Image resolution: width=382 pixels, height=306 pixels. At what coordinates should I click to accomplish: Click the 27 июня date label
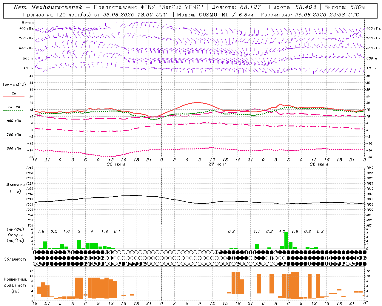coord(218,164)
